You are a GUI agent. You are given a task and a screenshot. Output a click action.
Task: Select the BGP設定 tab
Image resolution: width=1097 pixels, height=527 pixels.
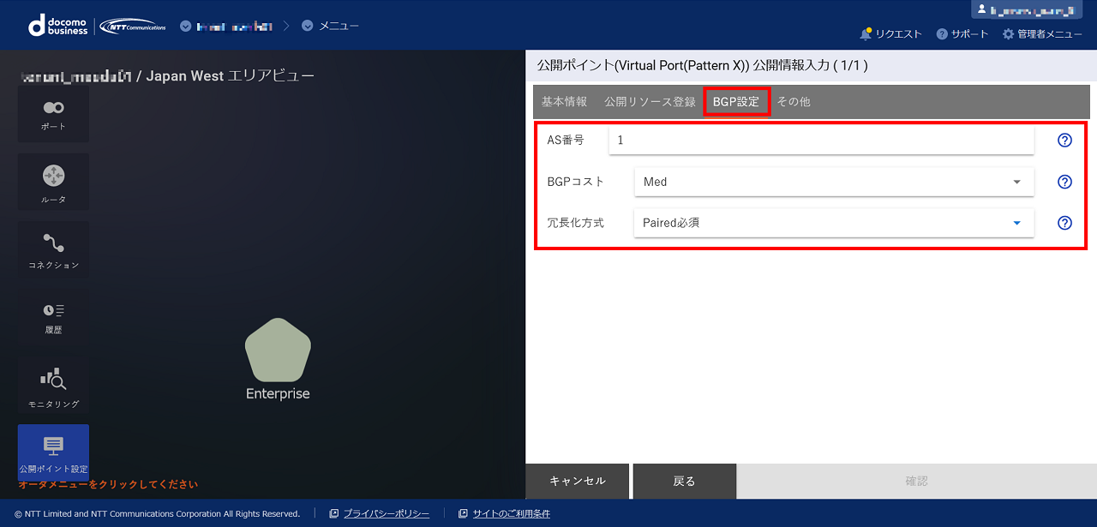[x=736, y=101]
